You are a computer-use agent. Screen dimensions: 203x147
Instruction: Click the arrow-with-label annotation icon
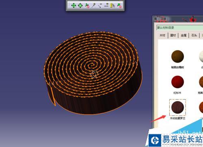point(100,6)
